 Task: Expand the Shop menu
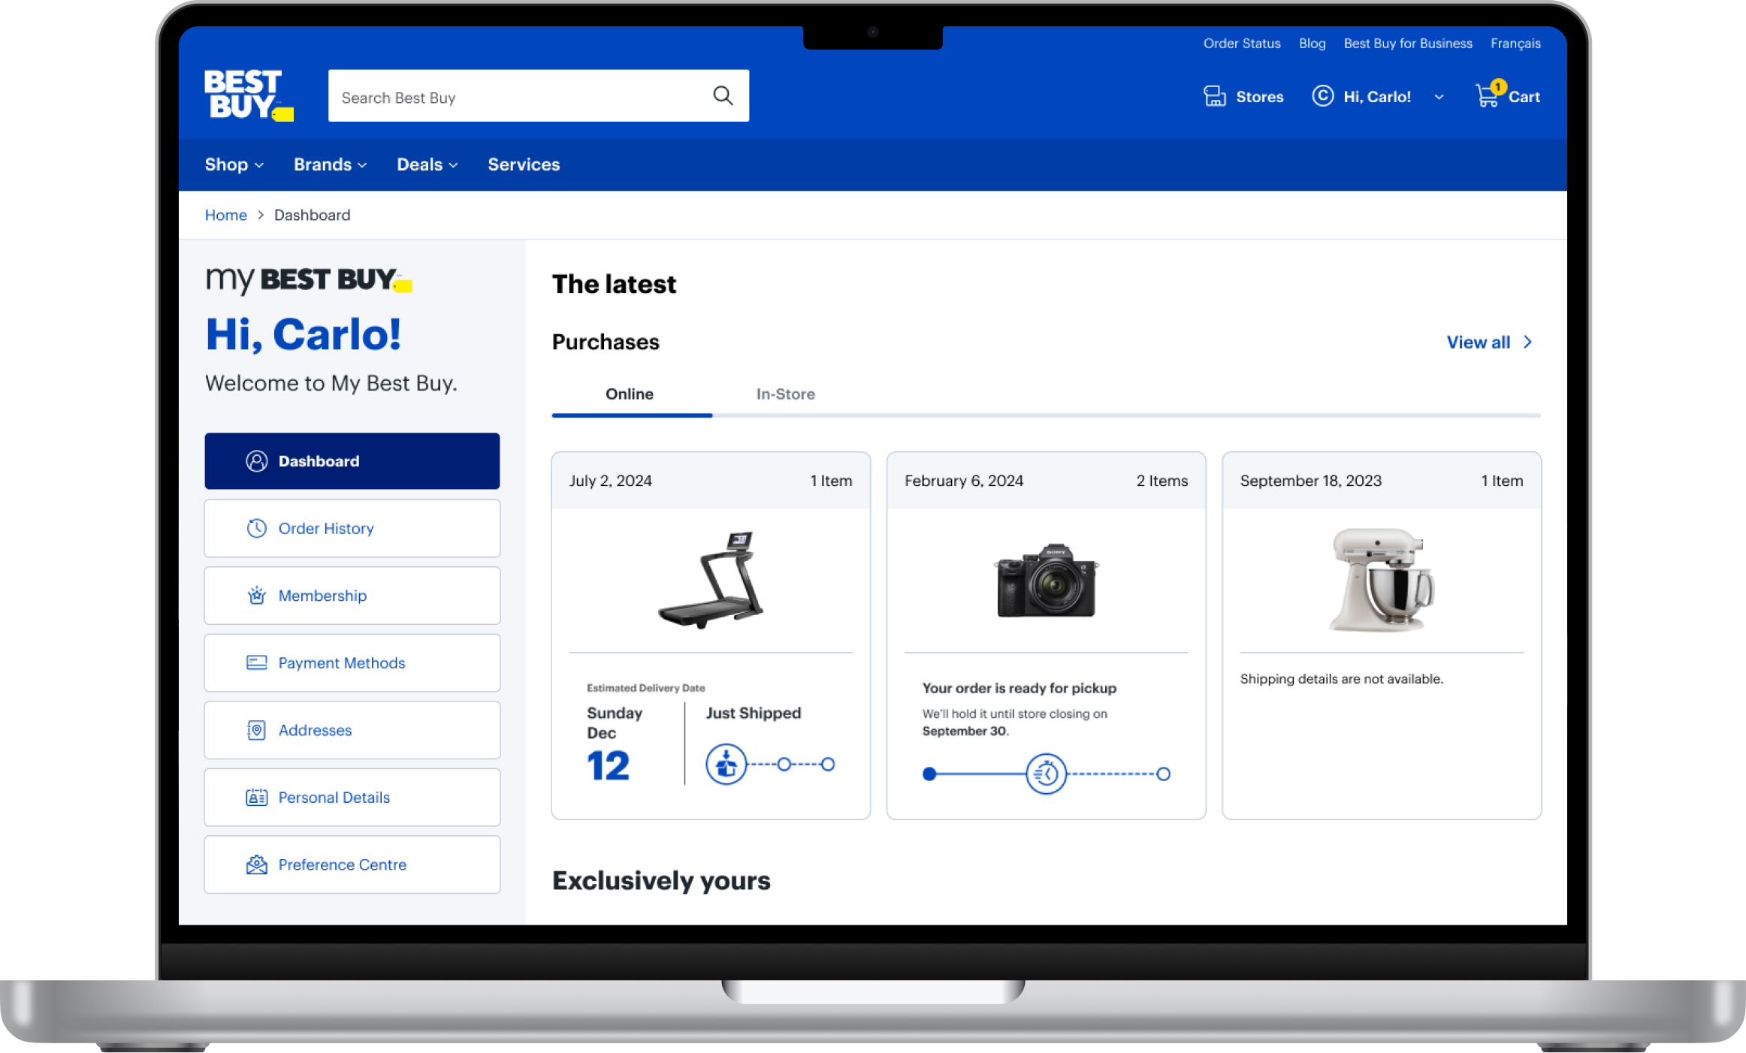tap(234, 164)
